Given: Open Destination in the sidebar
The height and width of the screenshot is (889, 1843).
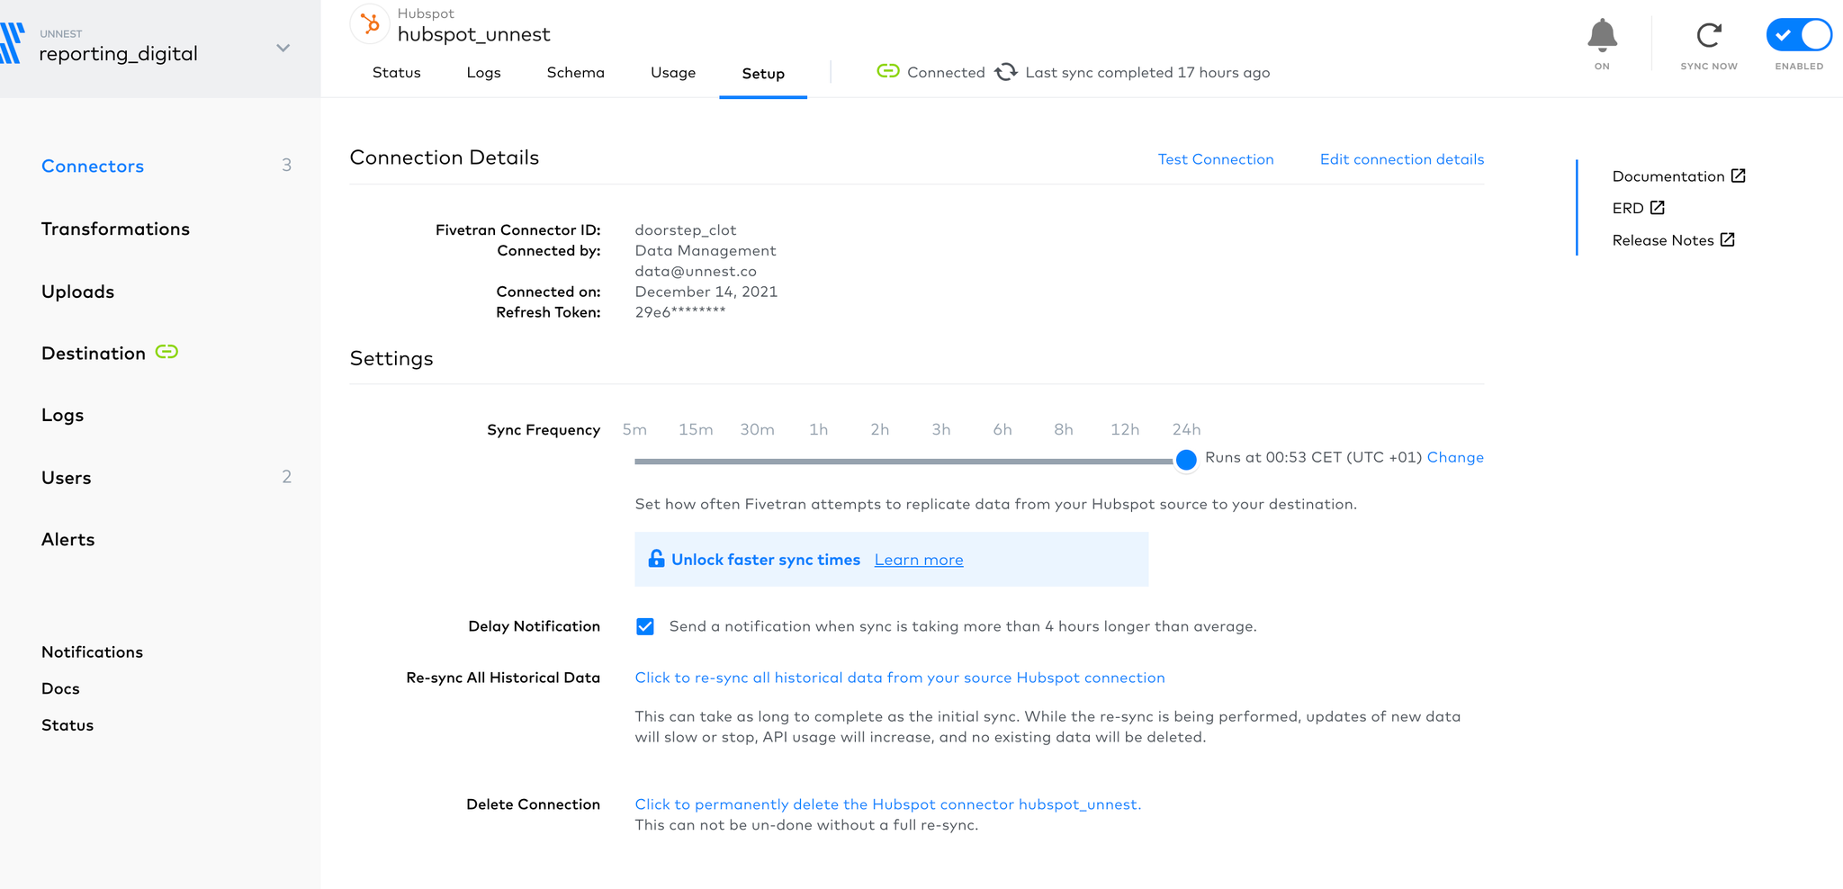Looking at the screenshot, I should click(x=94, y=353).
